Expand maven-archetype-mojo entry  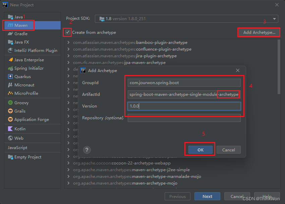point(68,183)
